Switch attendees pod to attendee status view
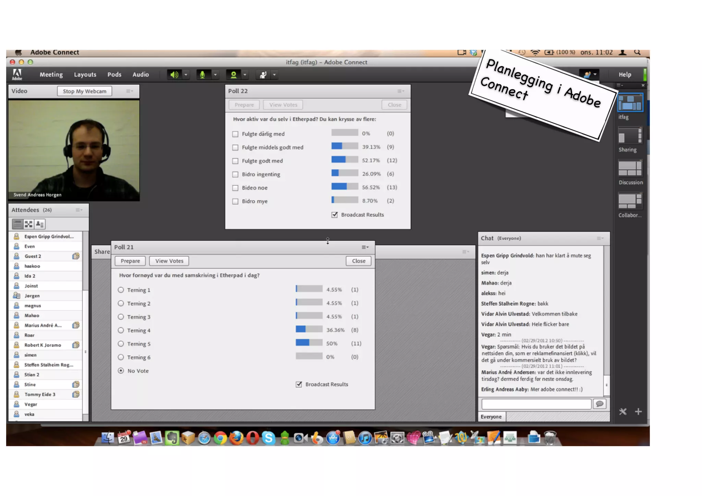Viewport: 702px width, 496px height. click(40, 224)
